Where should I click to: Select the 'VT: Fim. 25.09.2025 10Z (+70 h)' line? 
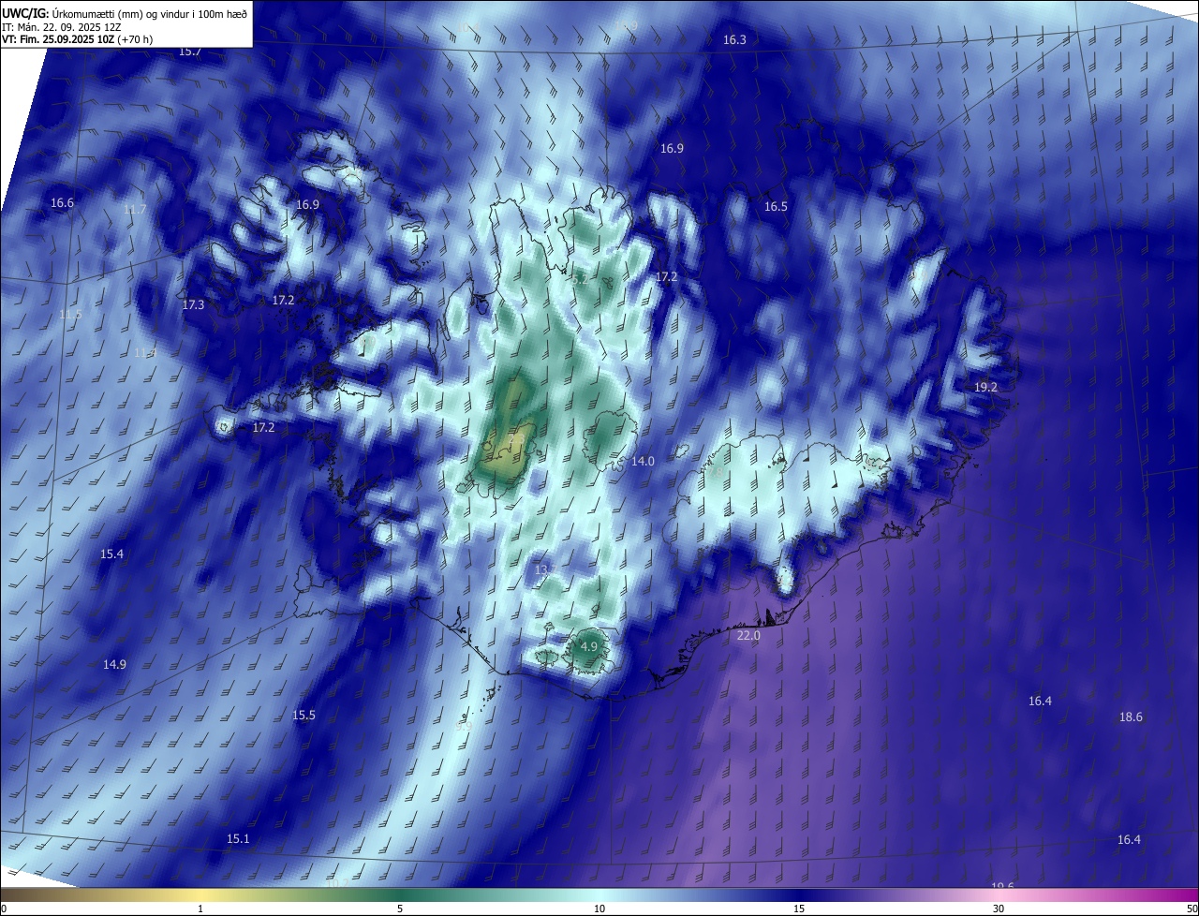point(78,39)
